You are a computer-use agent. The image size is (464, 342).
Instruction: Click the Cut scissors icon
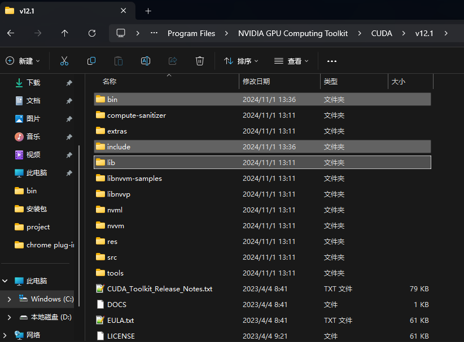64,61
